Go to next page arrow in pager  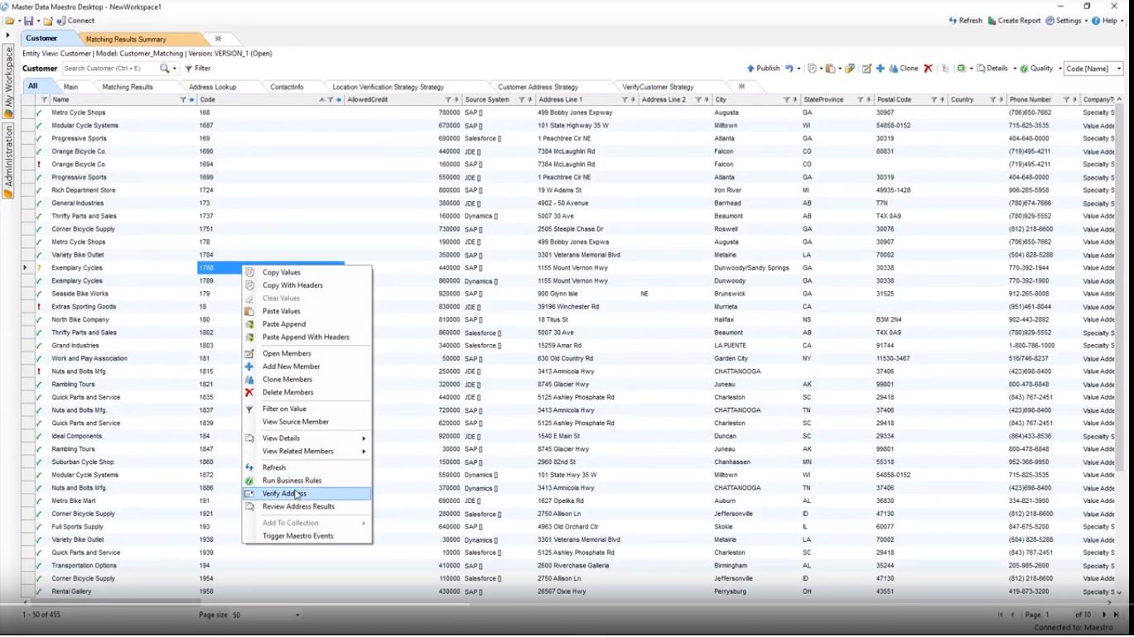click(1103, 615)
